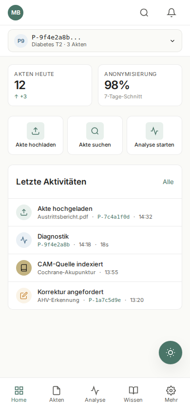This screenshot has width=190, height=411.
Task: Click the pulse icon above Analyse starten
Action: 154,131
